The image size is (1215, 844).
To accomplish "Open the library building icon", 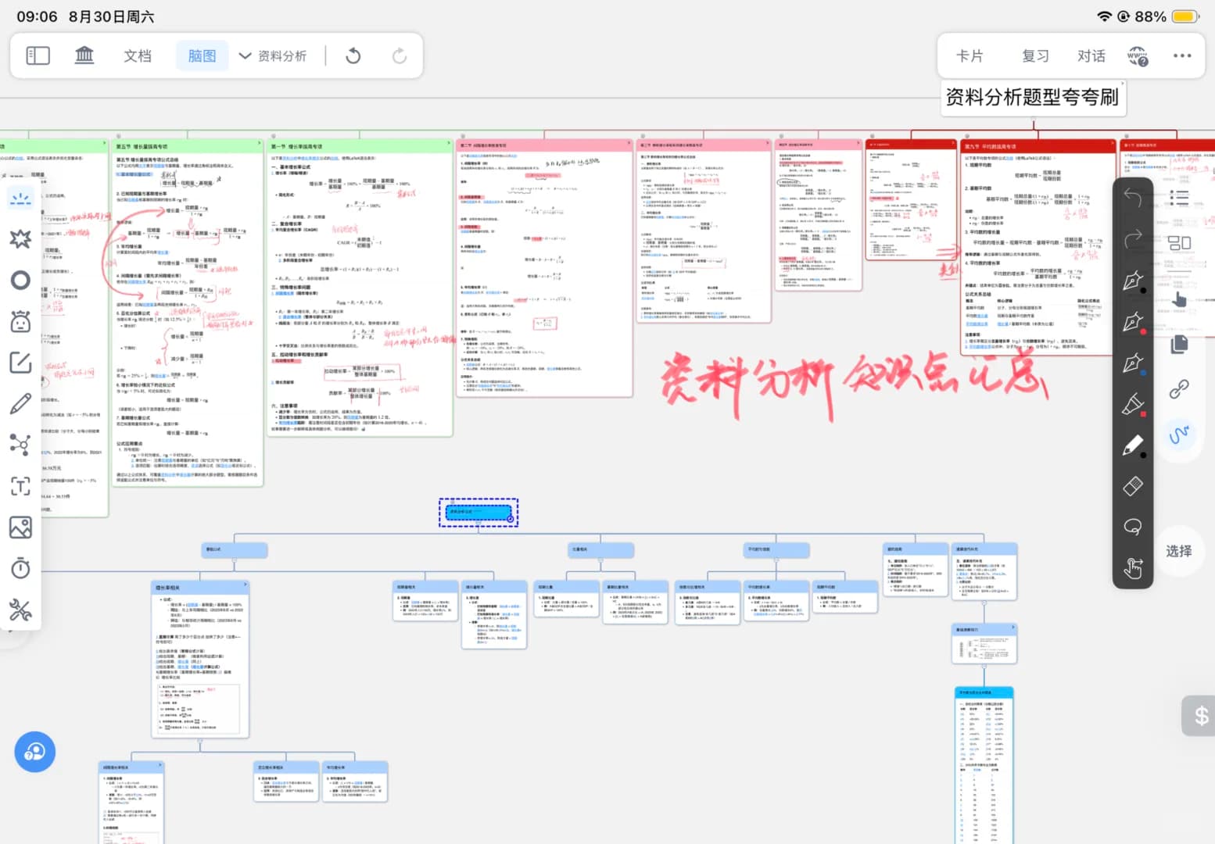I will [84, 55].
